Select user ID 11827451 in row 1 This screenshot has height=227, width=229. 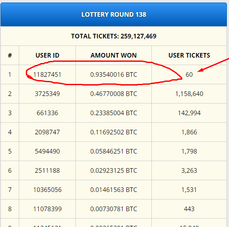coord(47,75)
